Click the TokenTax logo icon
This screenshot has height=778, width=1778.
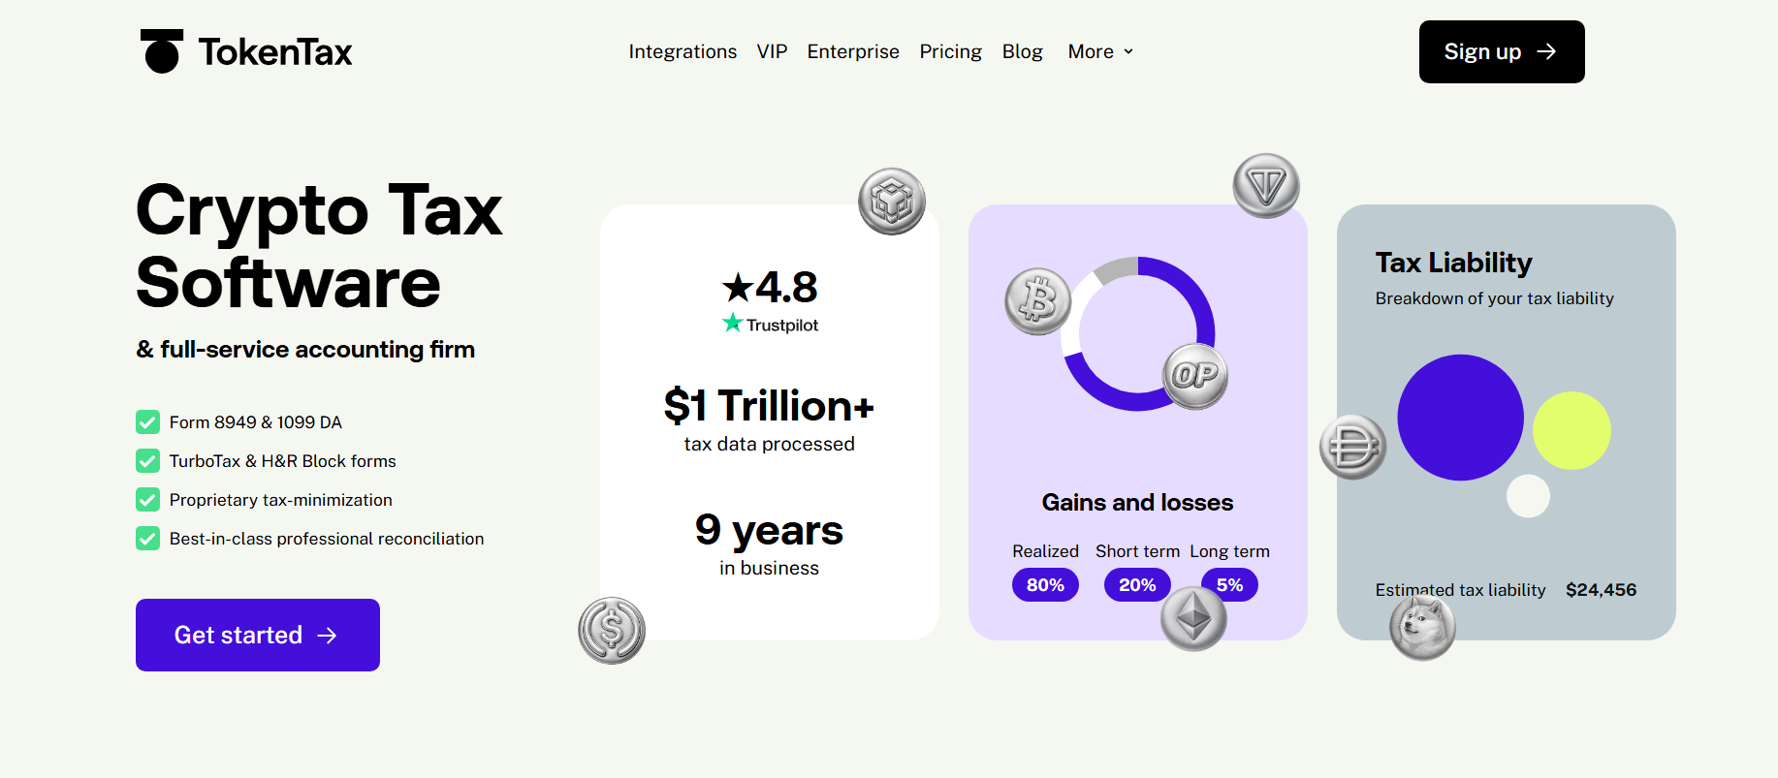(x=160, y=51)
